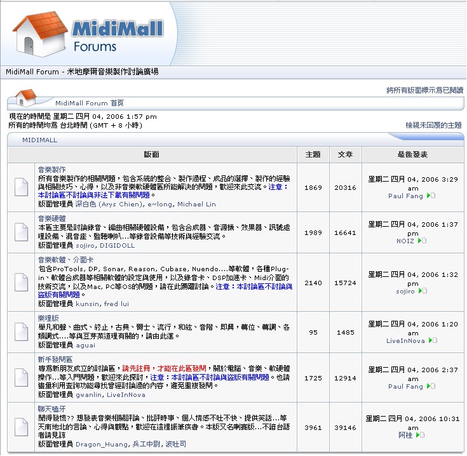Open the 音樂硬體 forum
The image size is (467, 456).
(51, 218)
